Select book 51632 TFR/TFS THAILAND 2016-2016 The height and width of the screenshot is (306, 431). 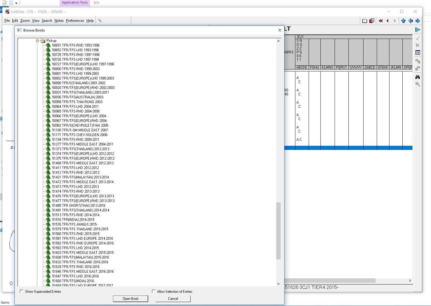coord(80,262)
